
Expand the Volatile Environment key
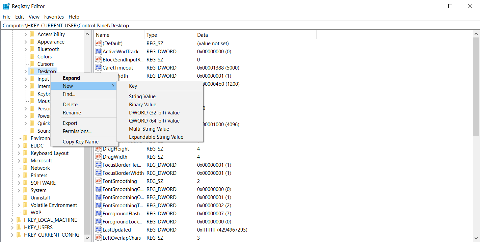(19, 205)
